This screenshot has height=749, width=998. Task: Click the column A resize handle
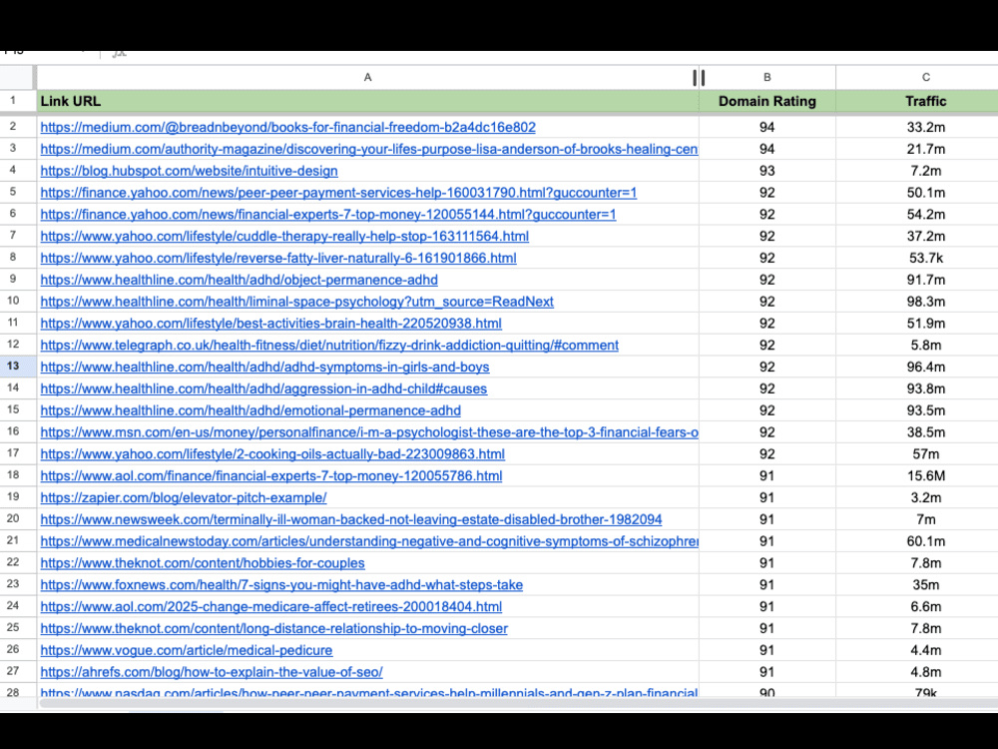[699, 77]
